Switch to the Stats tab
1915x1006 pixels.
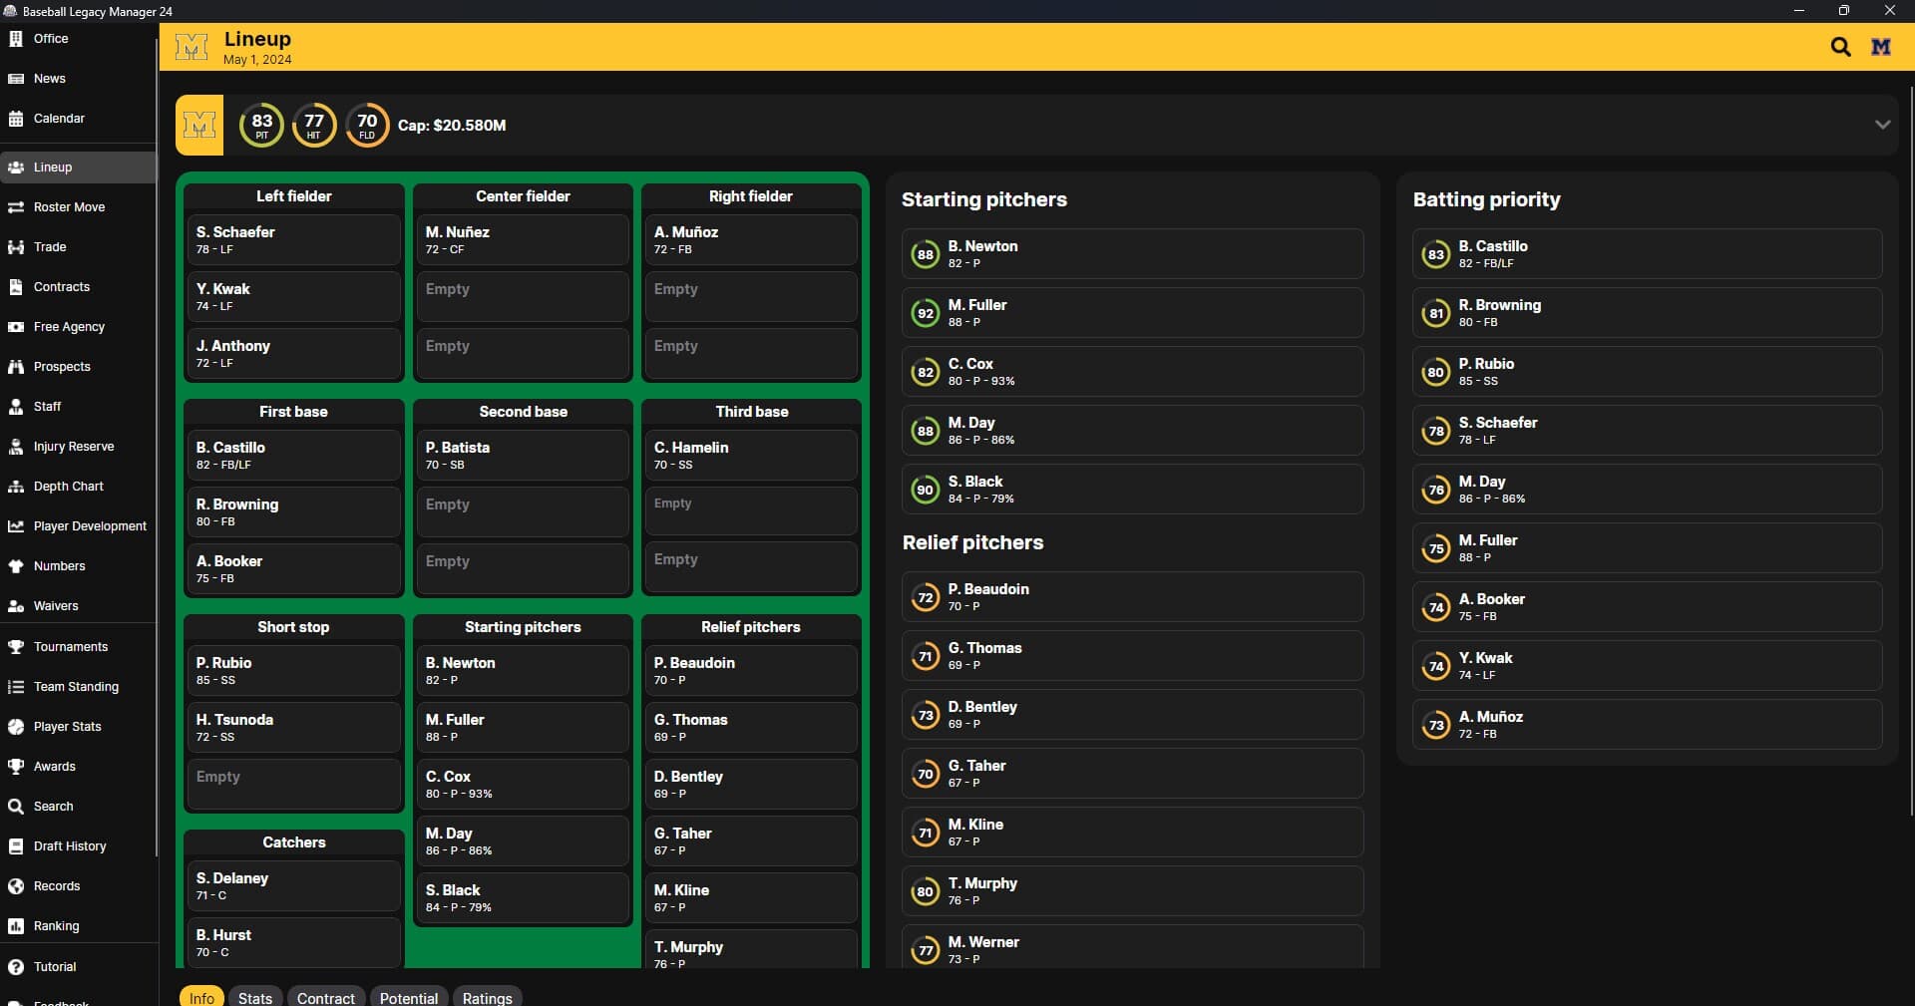coord(255,997)
